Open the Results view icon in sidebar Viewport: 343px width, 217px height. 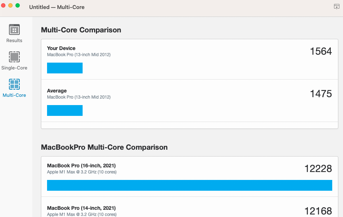[14, 30]
